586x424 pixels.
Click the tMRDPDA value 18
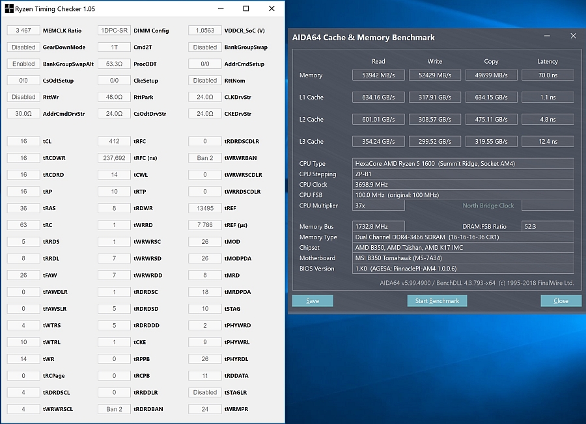tap(205, 292)
